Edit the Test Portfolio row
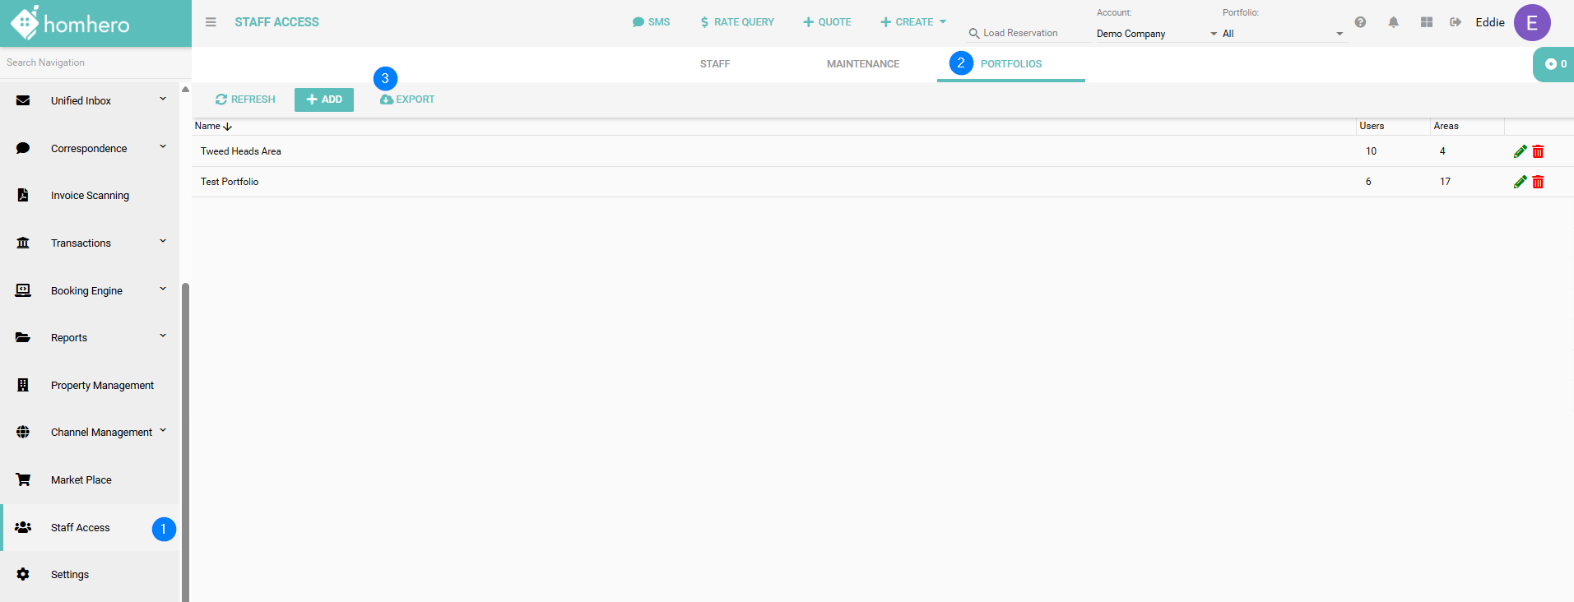The width and height of the screenshot is (1574, 602). [1520, 182]
